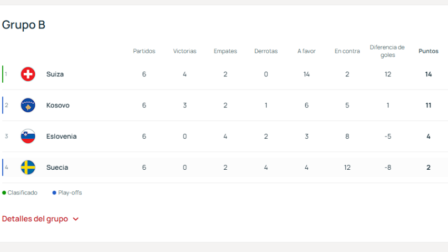Viewport: 448px width, 252px height.
Task: Click the En contra column header
Action: tap(347, 51)
